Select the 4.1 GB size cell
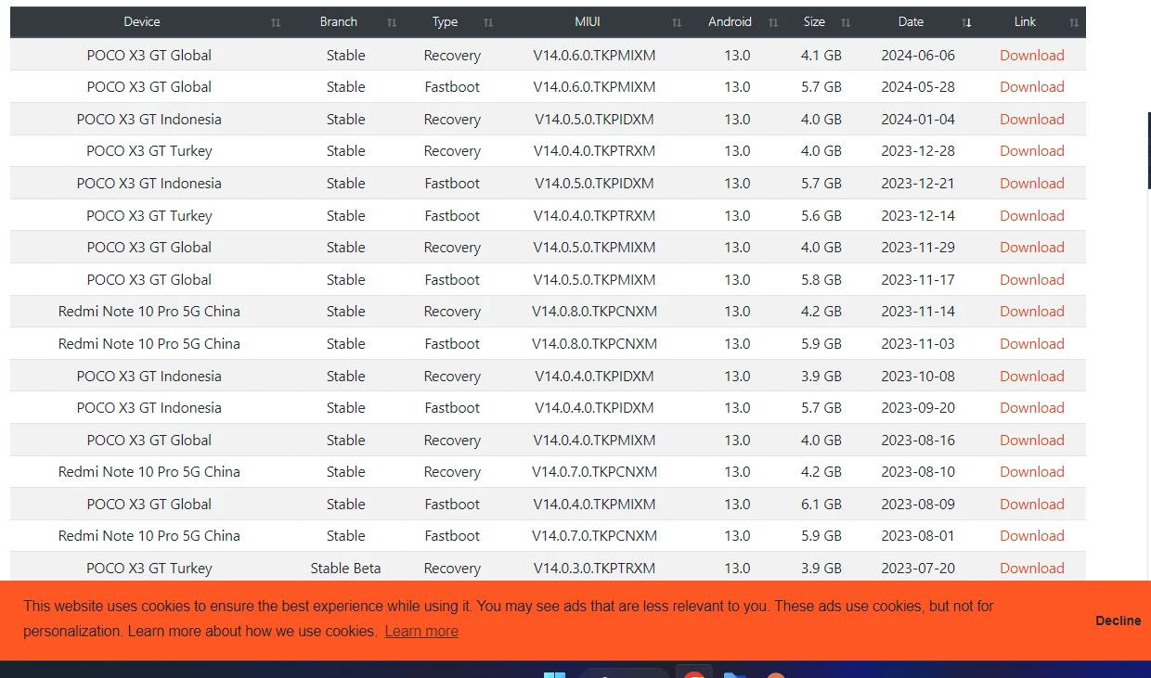The width and height of the screenshot is (1151, 678). (x=821, y=55)
